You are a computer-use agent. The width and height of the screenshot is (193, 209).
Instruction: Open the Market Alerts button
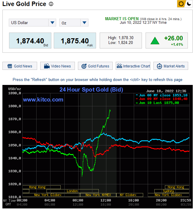click(171, 66)
